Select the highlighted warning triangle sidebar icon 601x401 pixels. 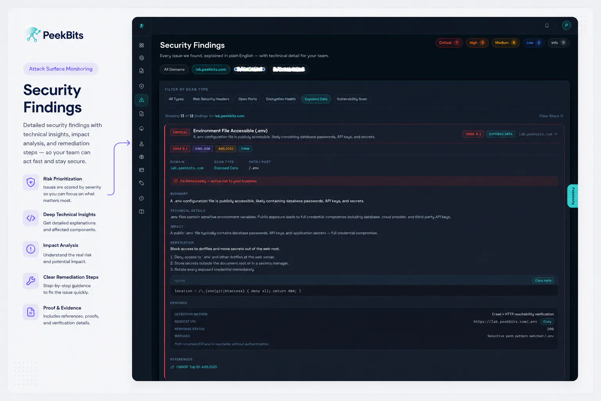pyautogui.click(x=142, y=100)
